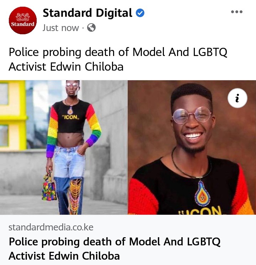256x265 pixels.
Task: Open the left full-length street photo
Action: click(x=64, y=147)
